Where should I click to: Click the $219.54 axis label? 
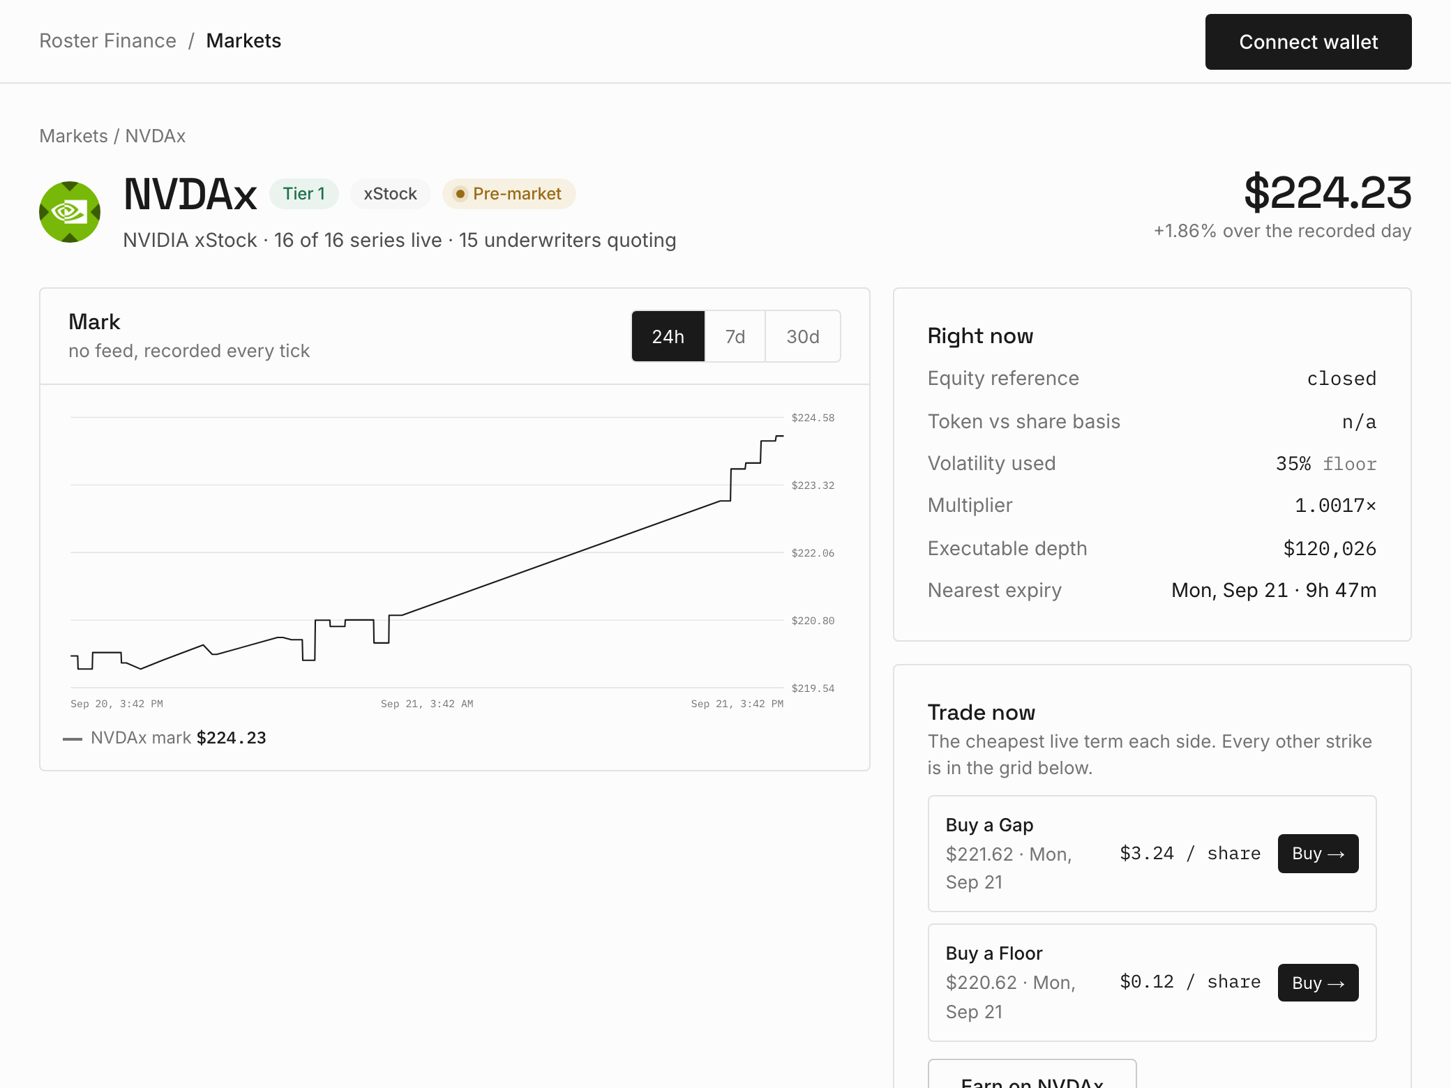tap(813, 688)
